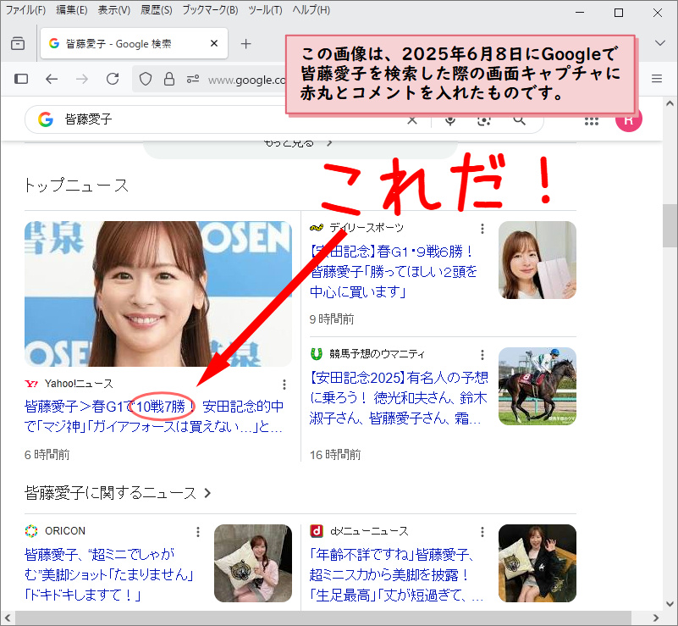The height and width of the screenshot is (626, 678).
Task: Click the vertical scrollbar thumb
Action: tap(670, 225)
